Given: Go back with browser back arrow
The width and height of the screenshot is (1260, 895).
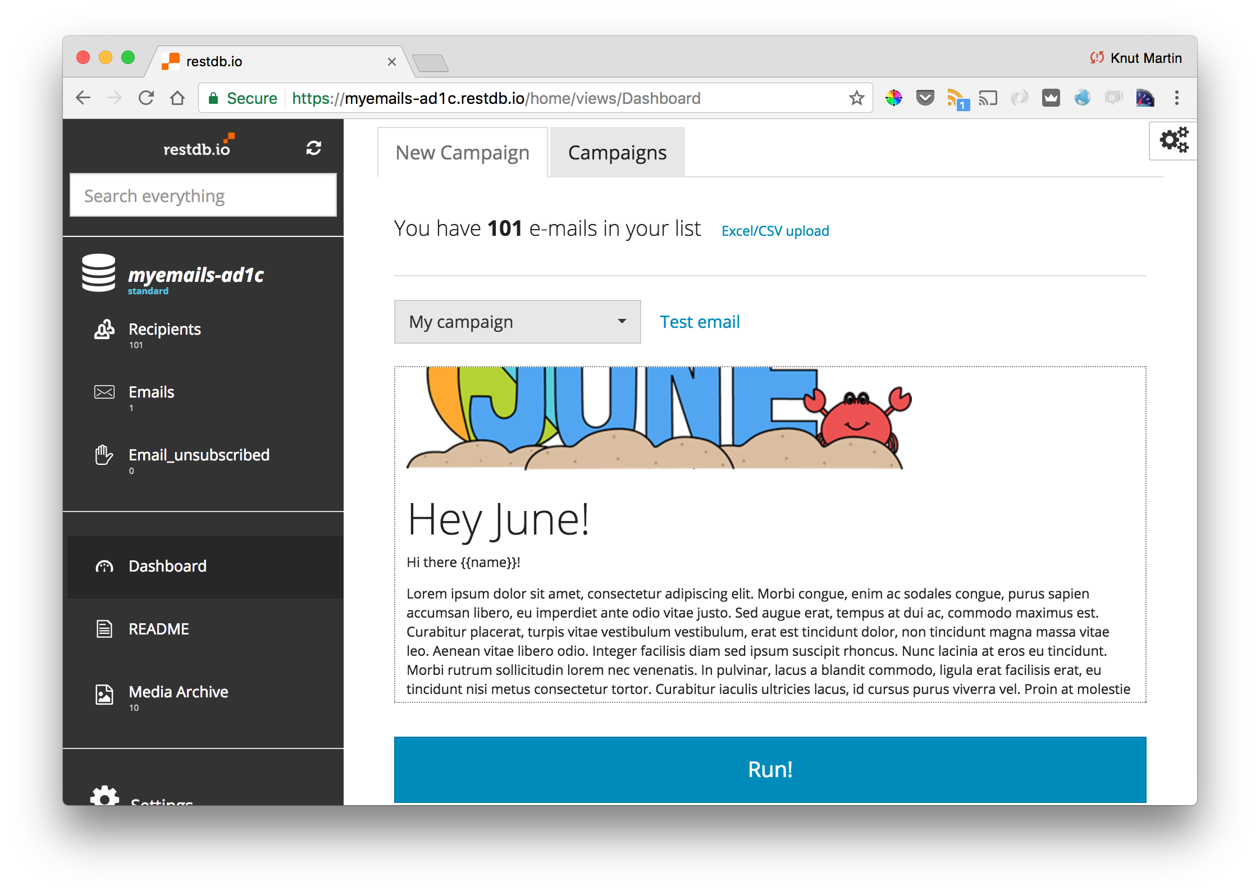Looking at the screenshot, I should [x=83, y=98].
